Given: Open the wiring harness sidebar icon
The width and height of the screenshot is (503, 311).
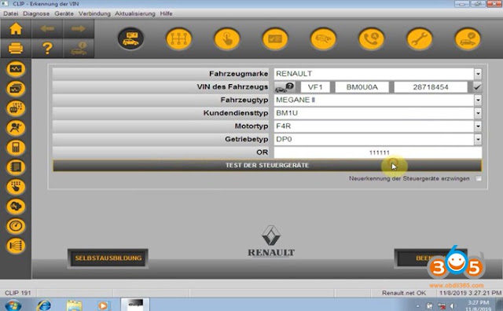Looking at the screenshot, I should pos(16,246).
